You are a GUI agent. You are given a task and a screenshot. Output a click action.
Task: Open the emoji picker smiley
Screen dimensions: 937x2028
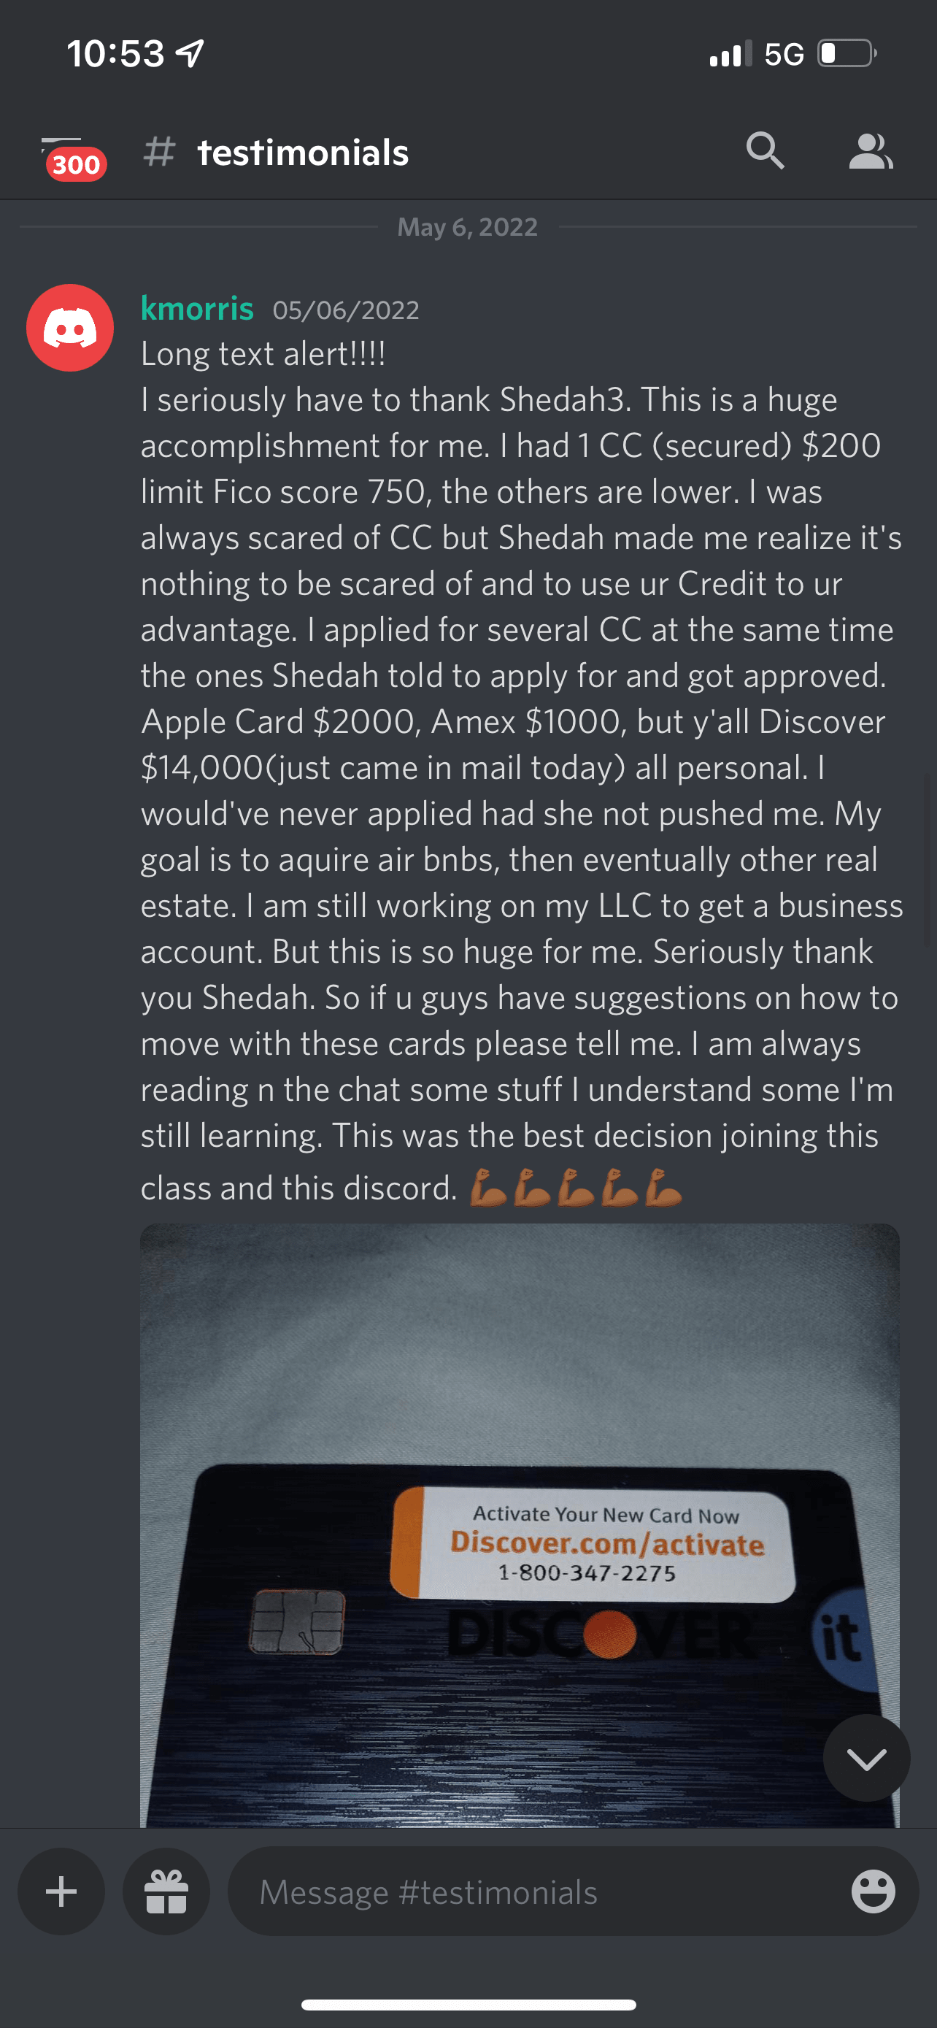(874, 1891)
